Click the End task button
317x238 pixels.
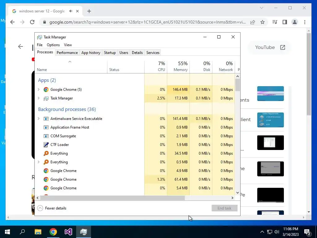(224, 208)
